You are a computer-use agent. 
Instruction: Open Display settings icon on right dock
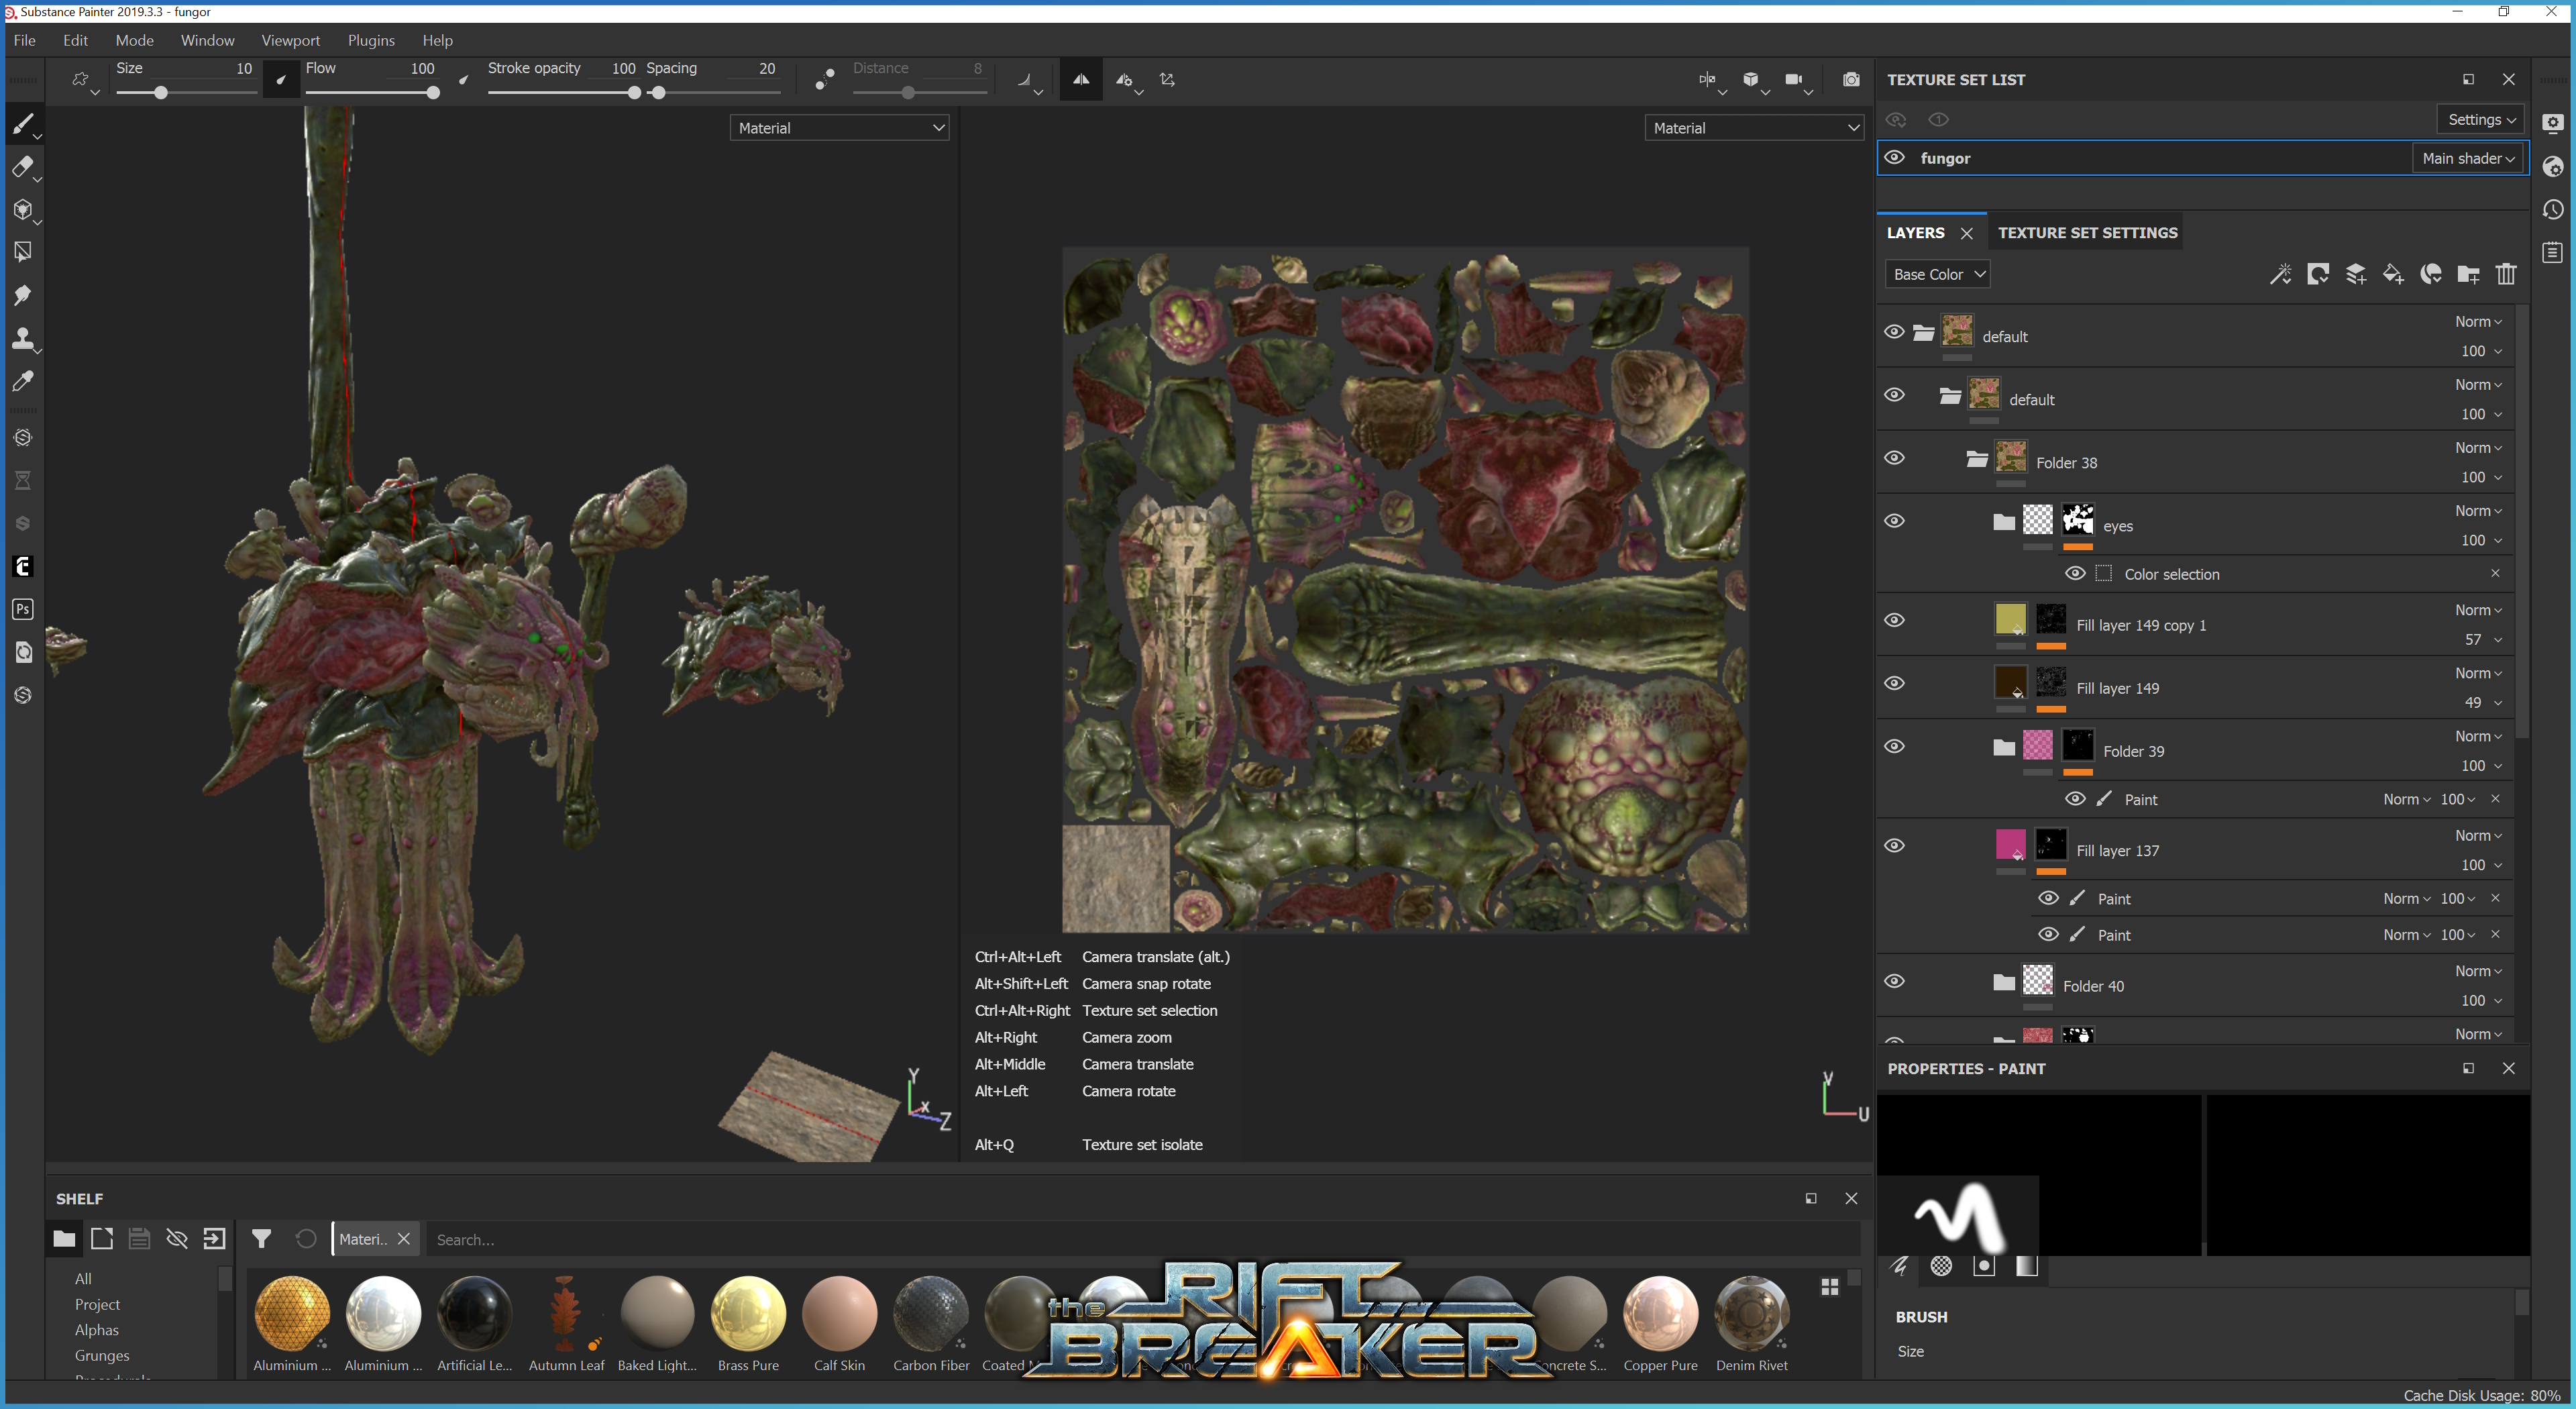pyautogui.click(x=2553, y=123)
